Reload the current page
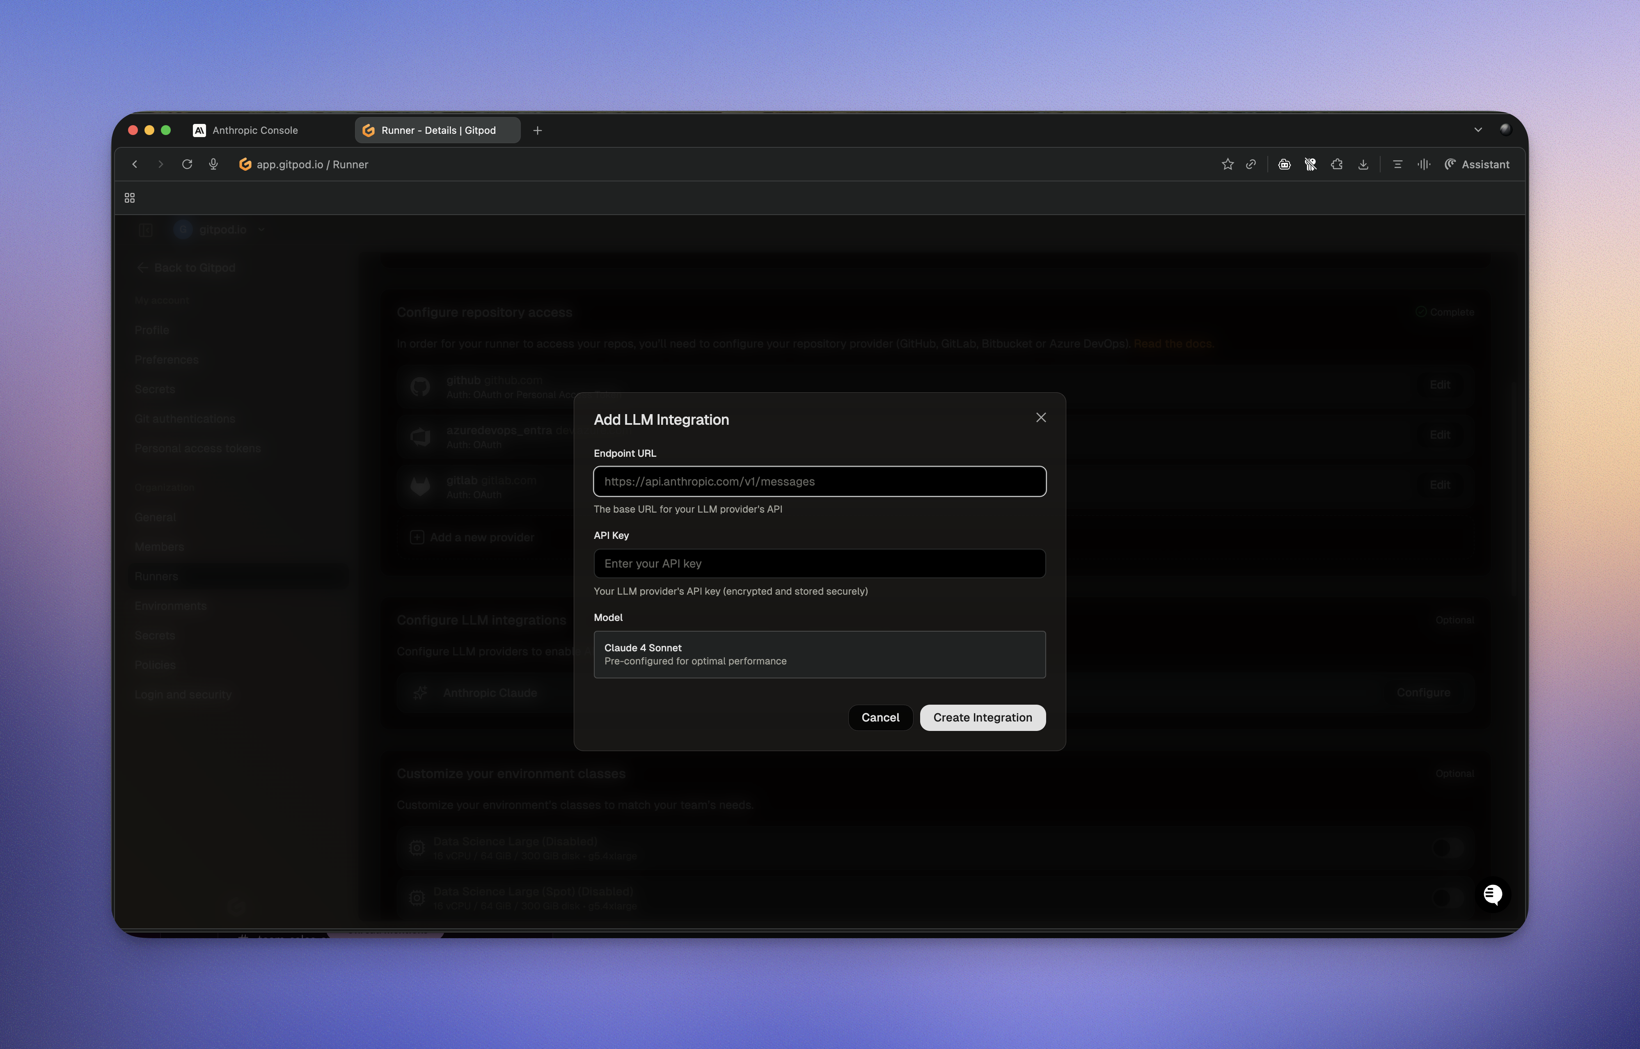Image resolution: width=1640 pixels, height=1049 pixels. [187, 164]
